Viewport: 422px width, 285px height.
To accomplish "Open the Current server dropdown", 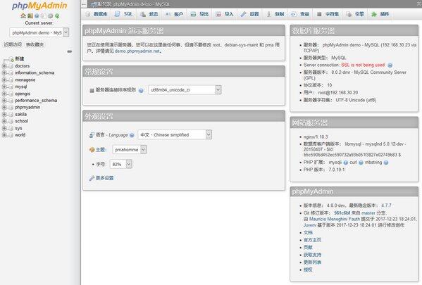I will [x=39, y=33].
